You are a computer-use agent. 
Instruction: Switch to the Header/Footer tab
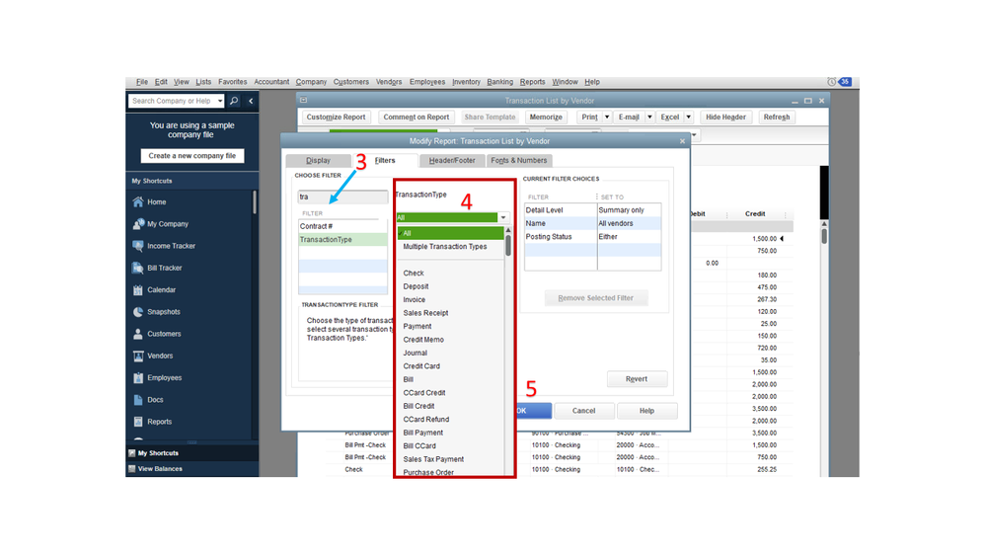tap(452, 160)
